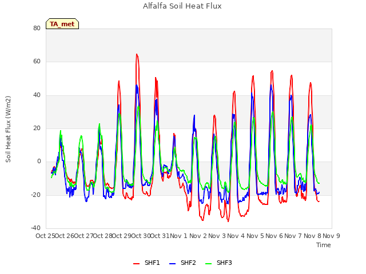Click the Oct 26 x-axis label
The image size is (366, 274).
[x=65, y=236]
